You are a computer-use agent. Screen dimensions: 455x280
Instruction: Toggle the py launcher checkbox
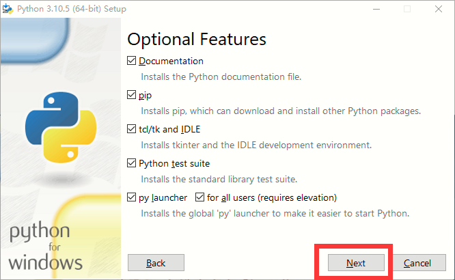coord(132,197)
